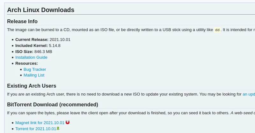Click the Magnet link for 2021.10.01 text
This screenshot has height=133, width=255.
[x=40, y=123]
